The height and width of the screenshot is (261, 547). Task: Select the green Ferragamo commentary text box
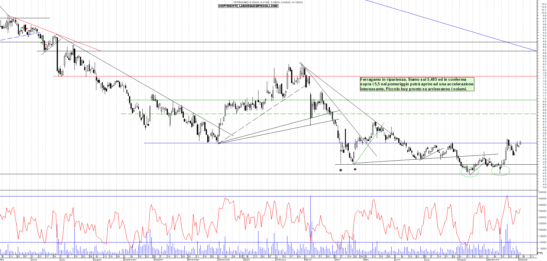pyautogui.click(x=417, y=84)
